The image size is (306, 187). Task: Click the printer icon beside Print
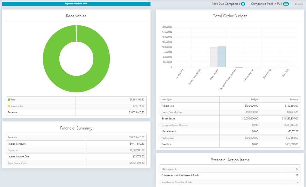pos(296,4)
